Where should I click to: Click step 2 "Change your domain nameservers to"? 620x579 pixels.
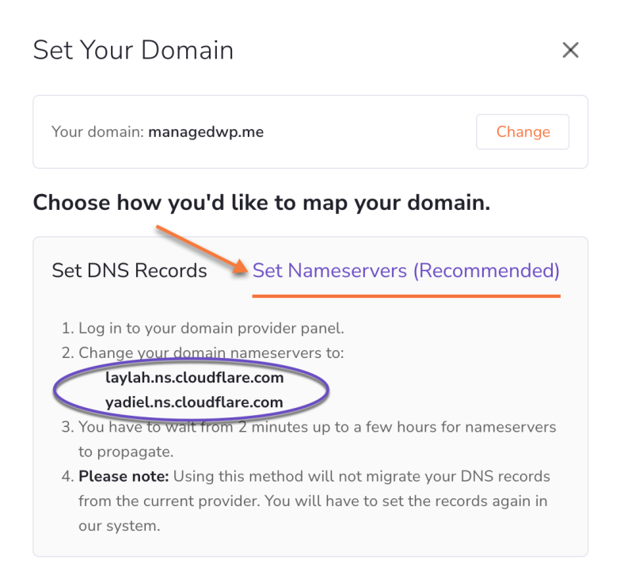point(211,352)
